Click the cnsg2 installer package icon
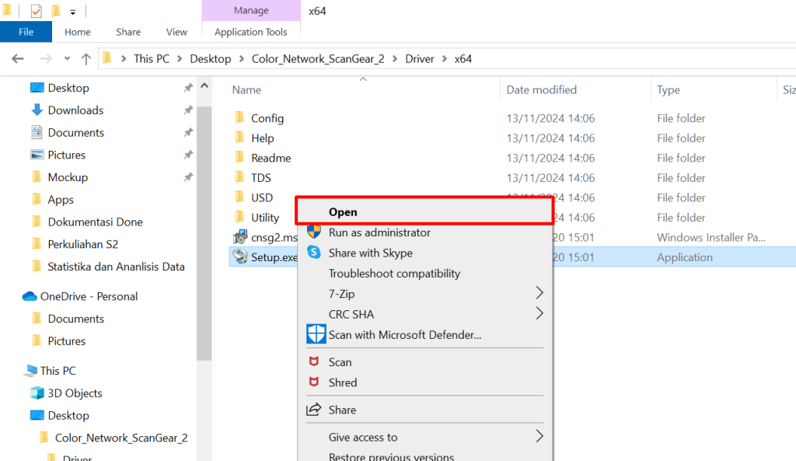Viewport: 796px width, 461px height. pos(239,237)
